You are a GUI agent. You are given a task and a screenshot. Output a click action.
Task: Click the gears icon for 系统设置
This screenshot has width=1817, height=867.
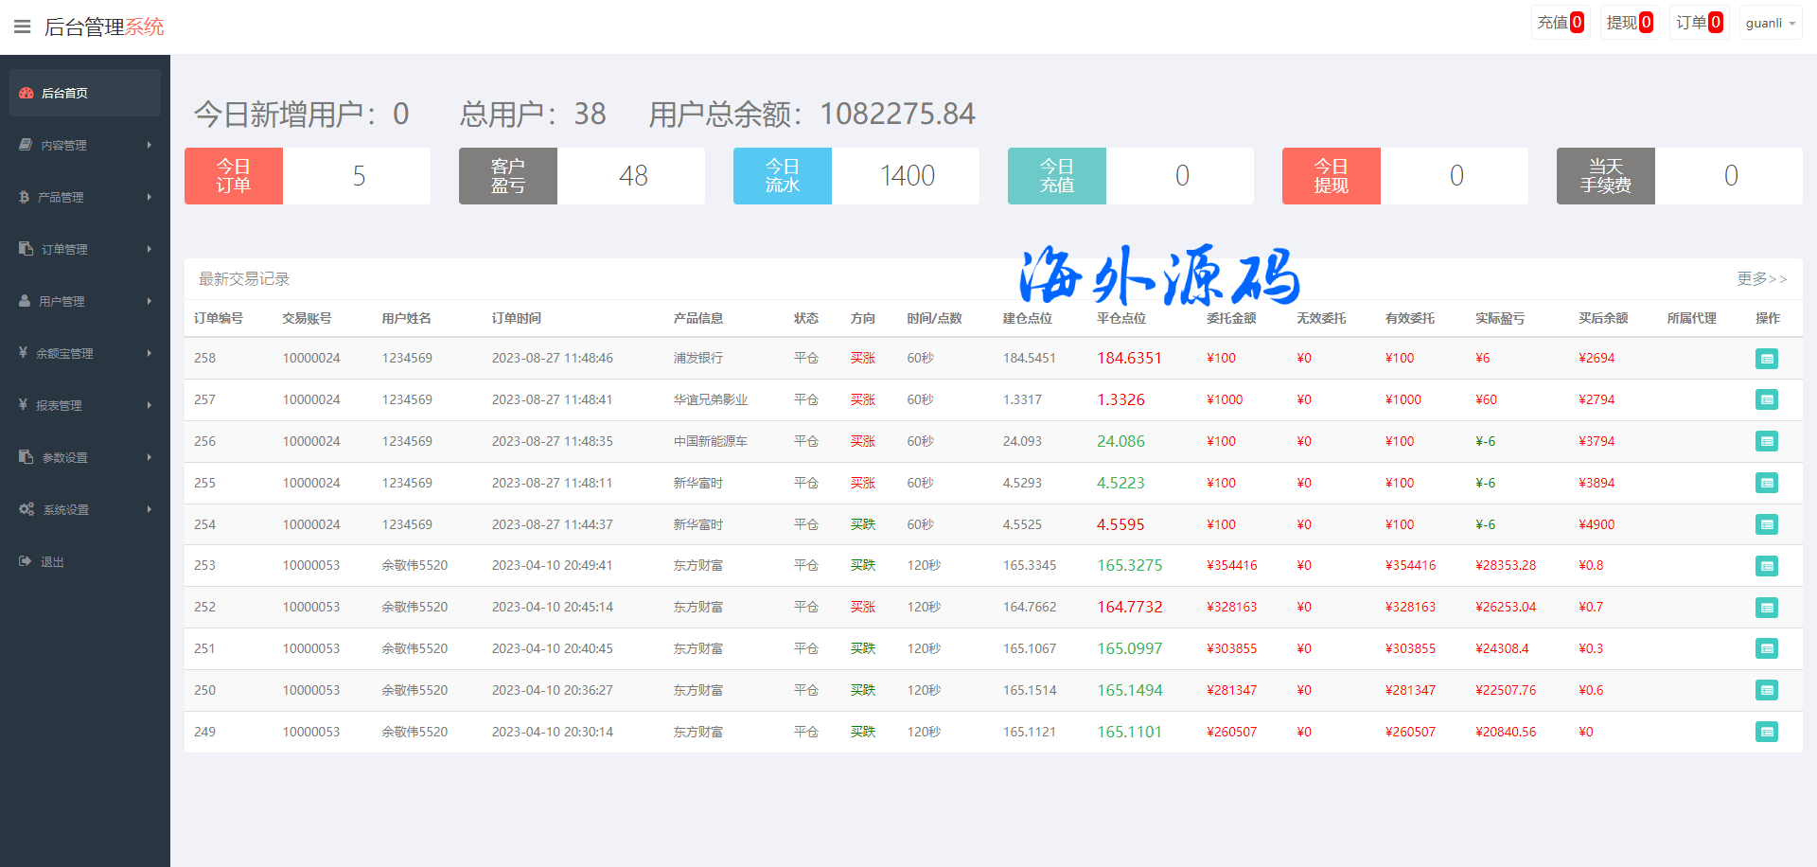(26, 509)
